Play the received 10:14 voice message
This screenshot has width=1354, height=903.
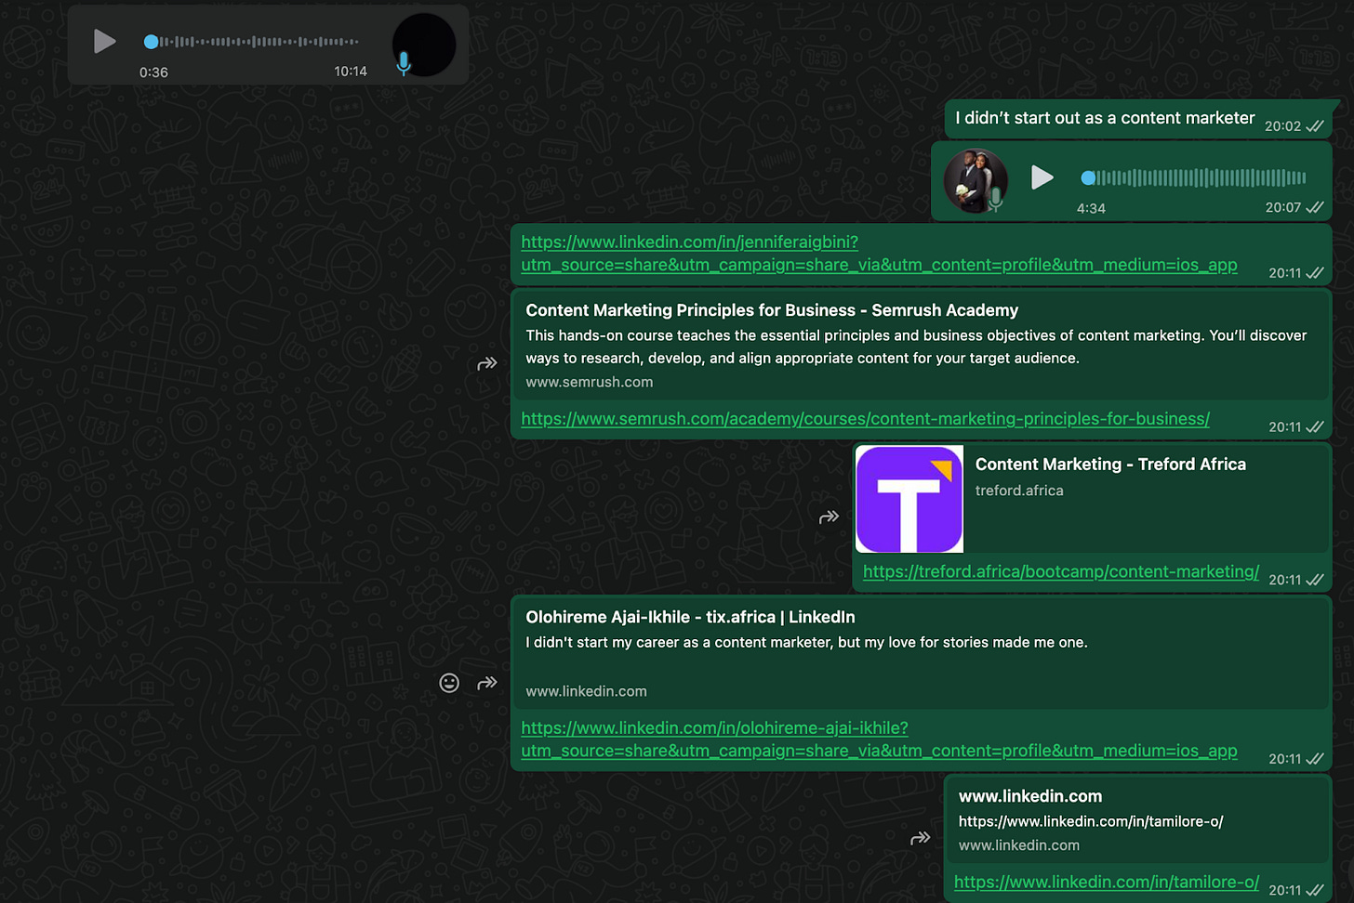click(104, 41)
